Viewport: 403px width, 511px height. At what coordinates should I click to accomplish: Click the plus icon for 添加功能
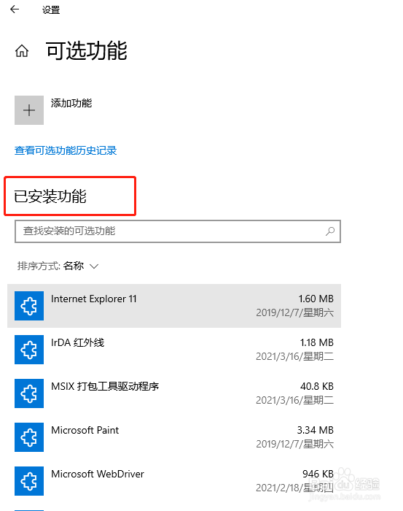(x=29, y=110)
